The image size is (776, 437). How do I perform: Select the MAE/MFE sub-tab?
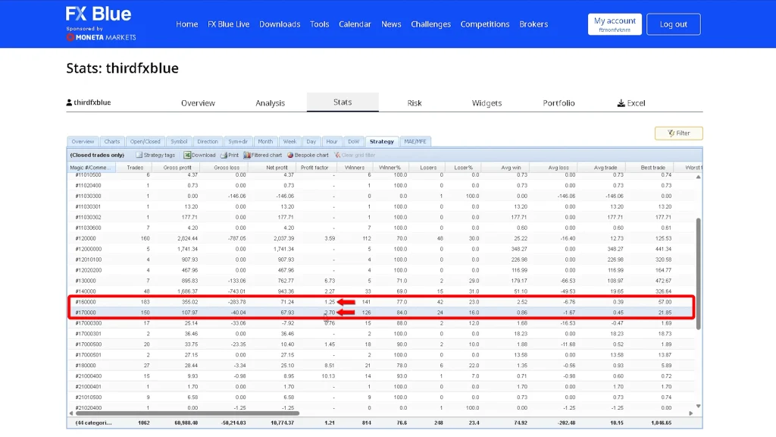pos(415,142)
